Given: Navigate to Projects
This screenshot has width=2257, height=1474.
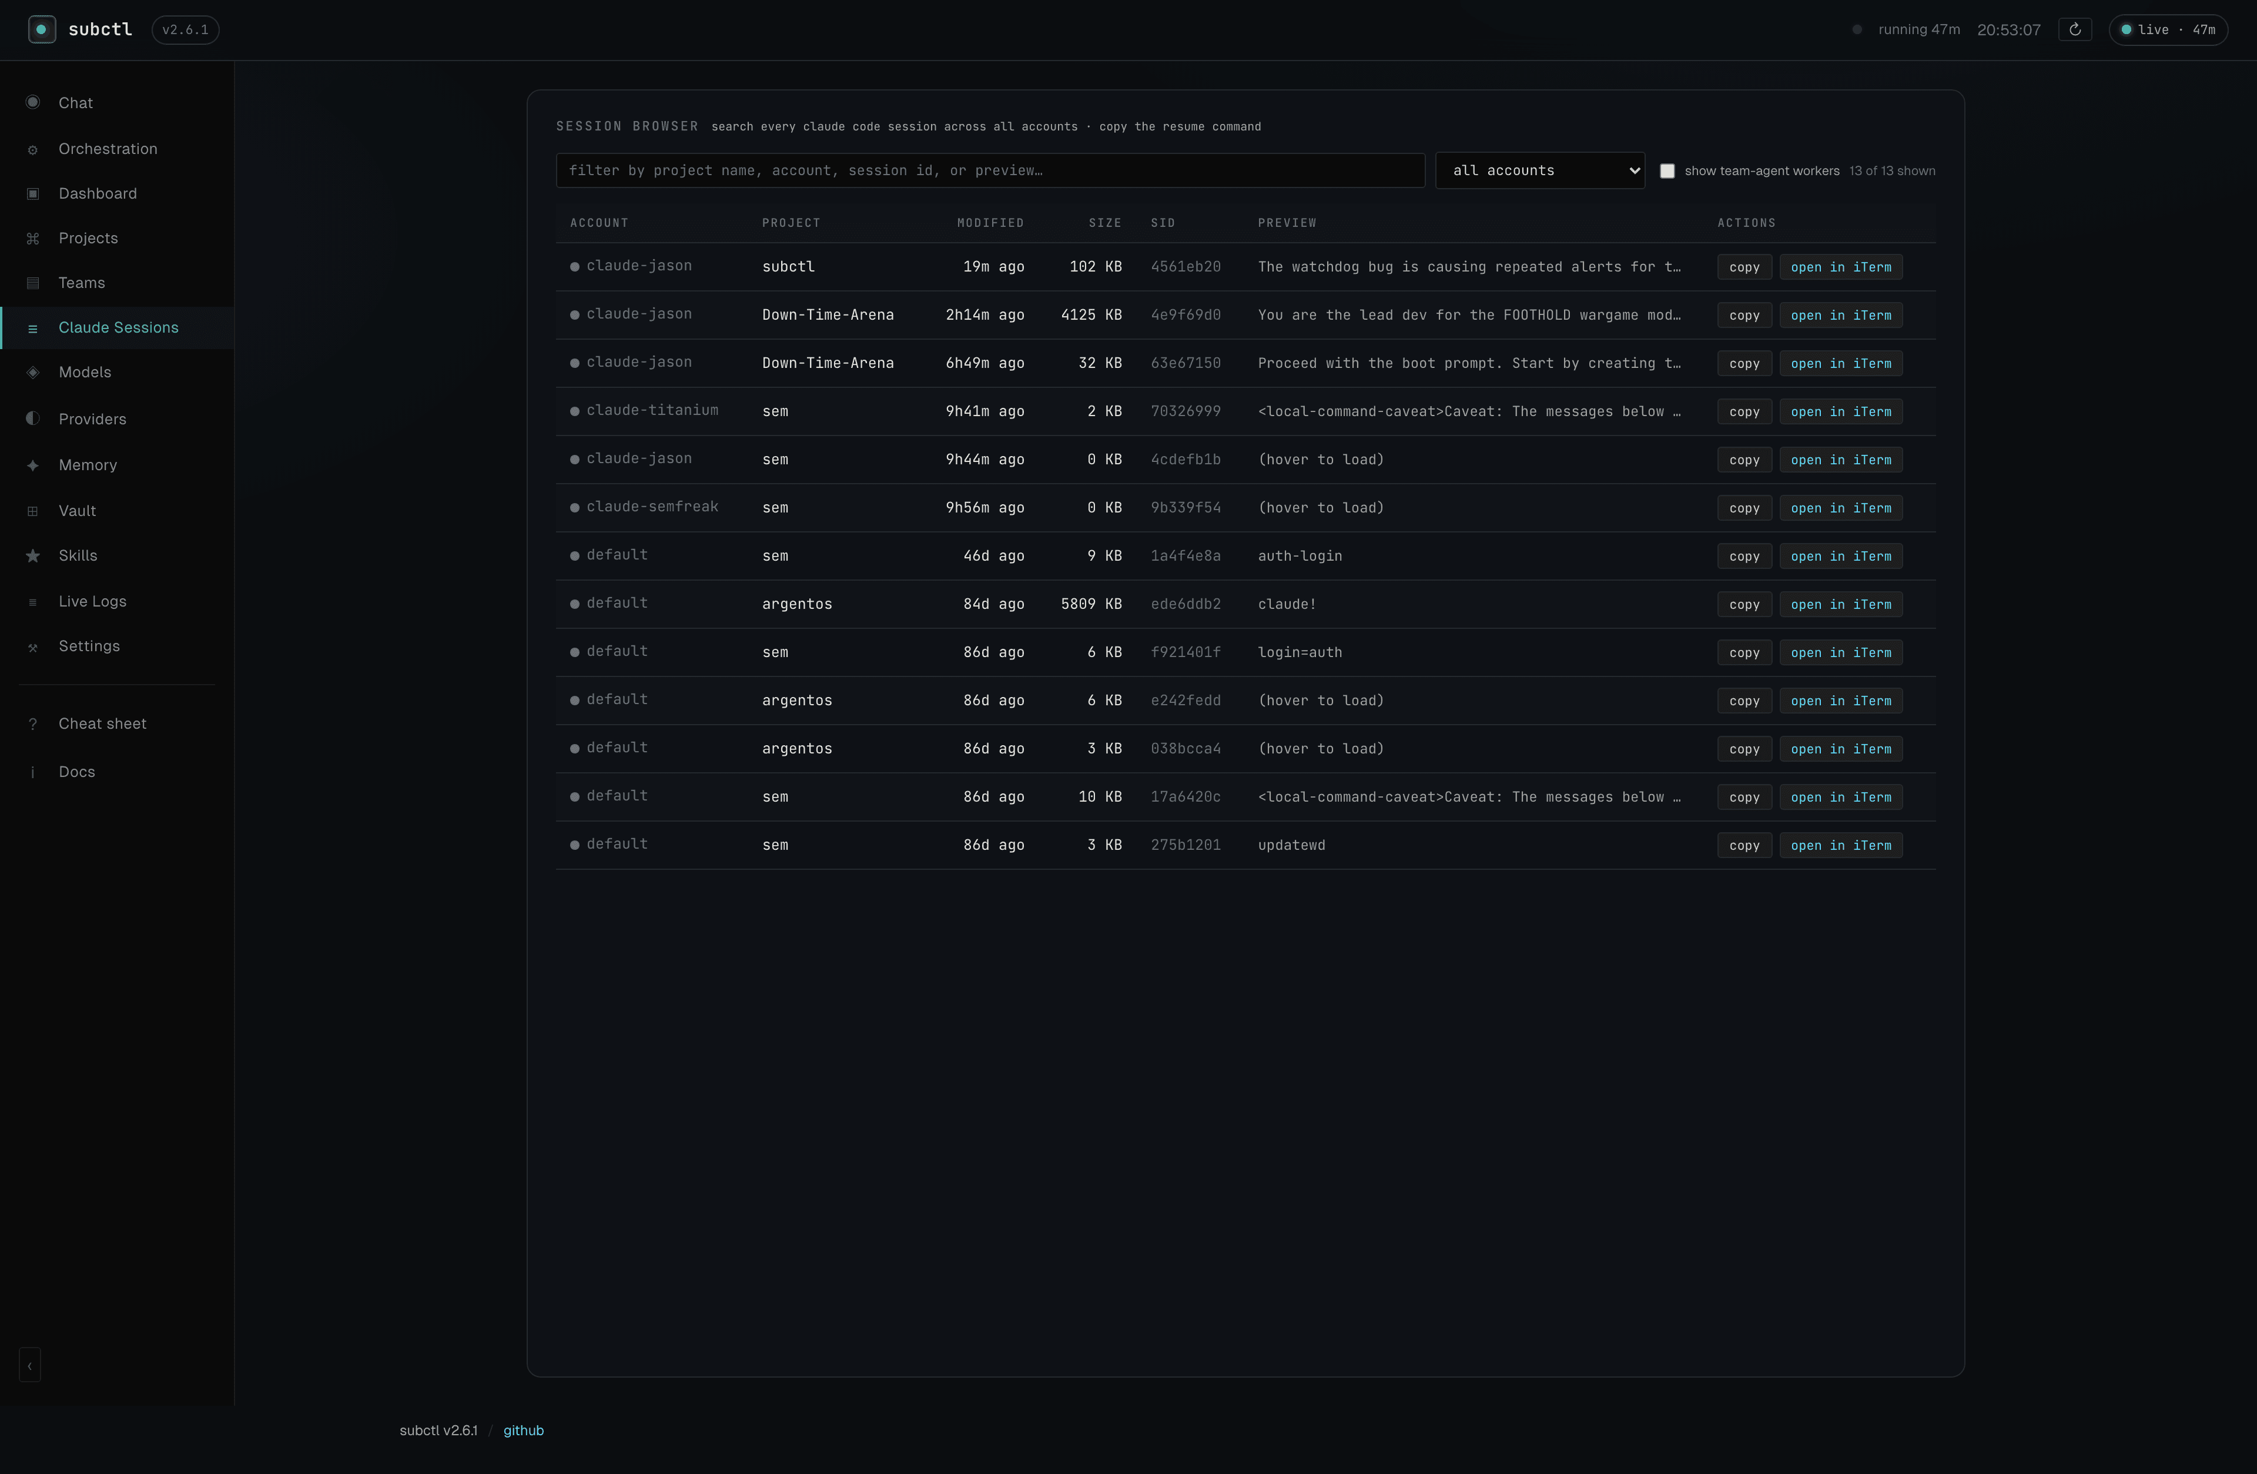Looking at the screenshot, I should point(88,238).
